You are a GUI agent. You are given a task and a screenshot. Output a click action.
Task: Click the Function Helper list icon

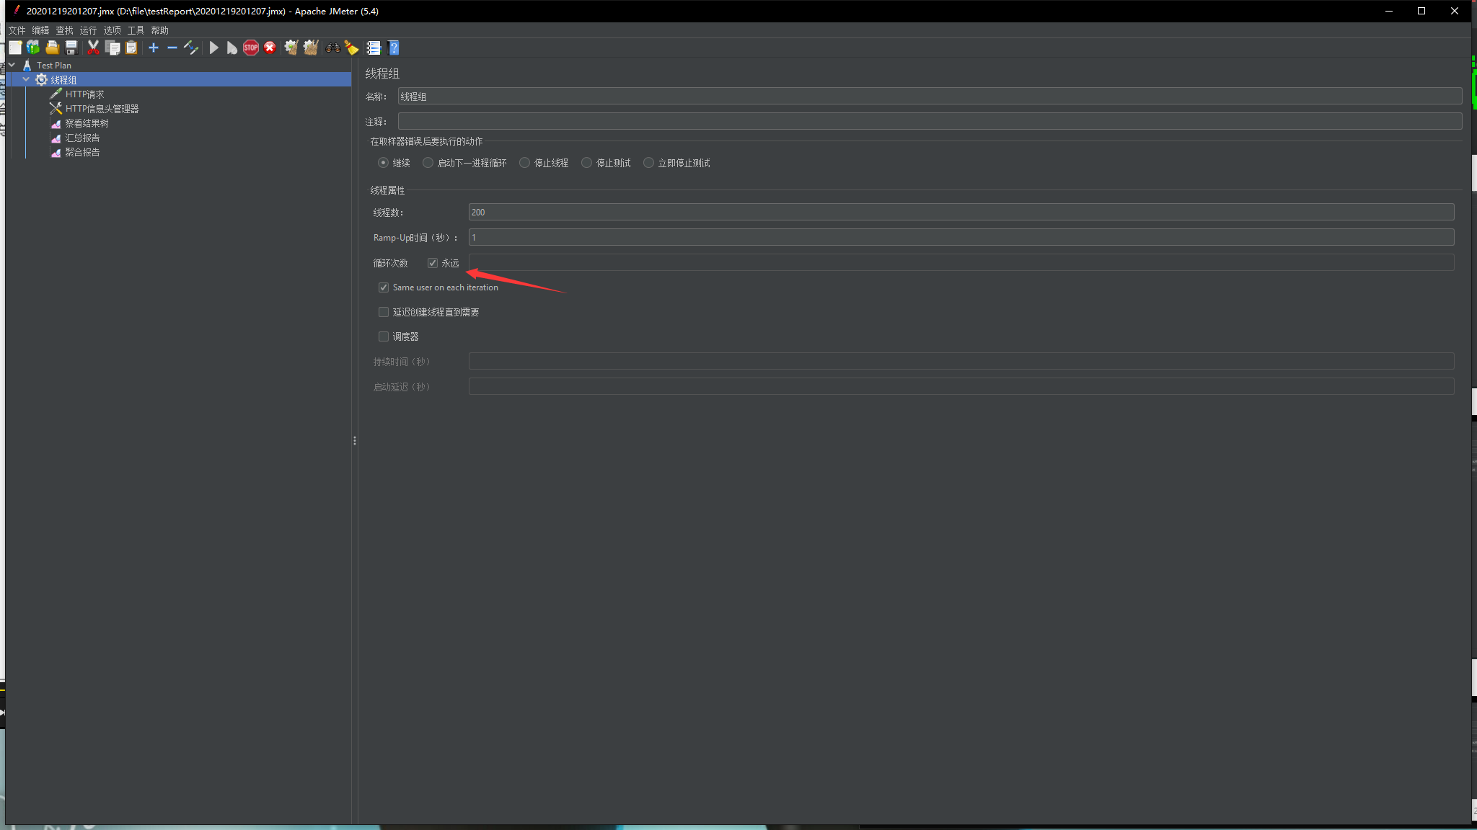click(x=374, y=48)
